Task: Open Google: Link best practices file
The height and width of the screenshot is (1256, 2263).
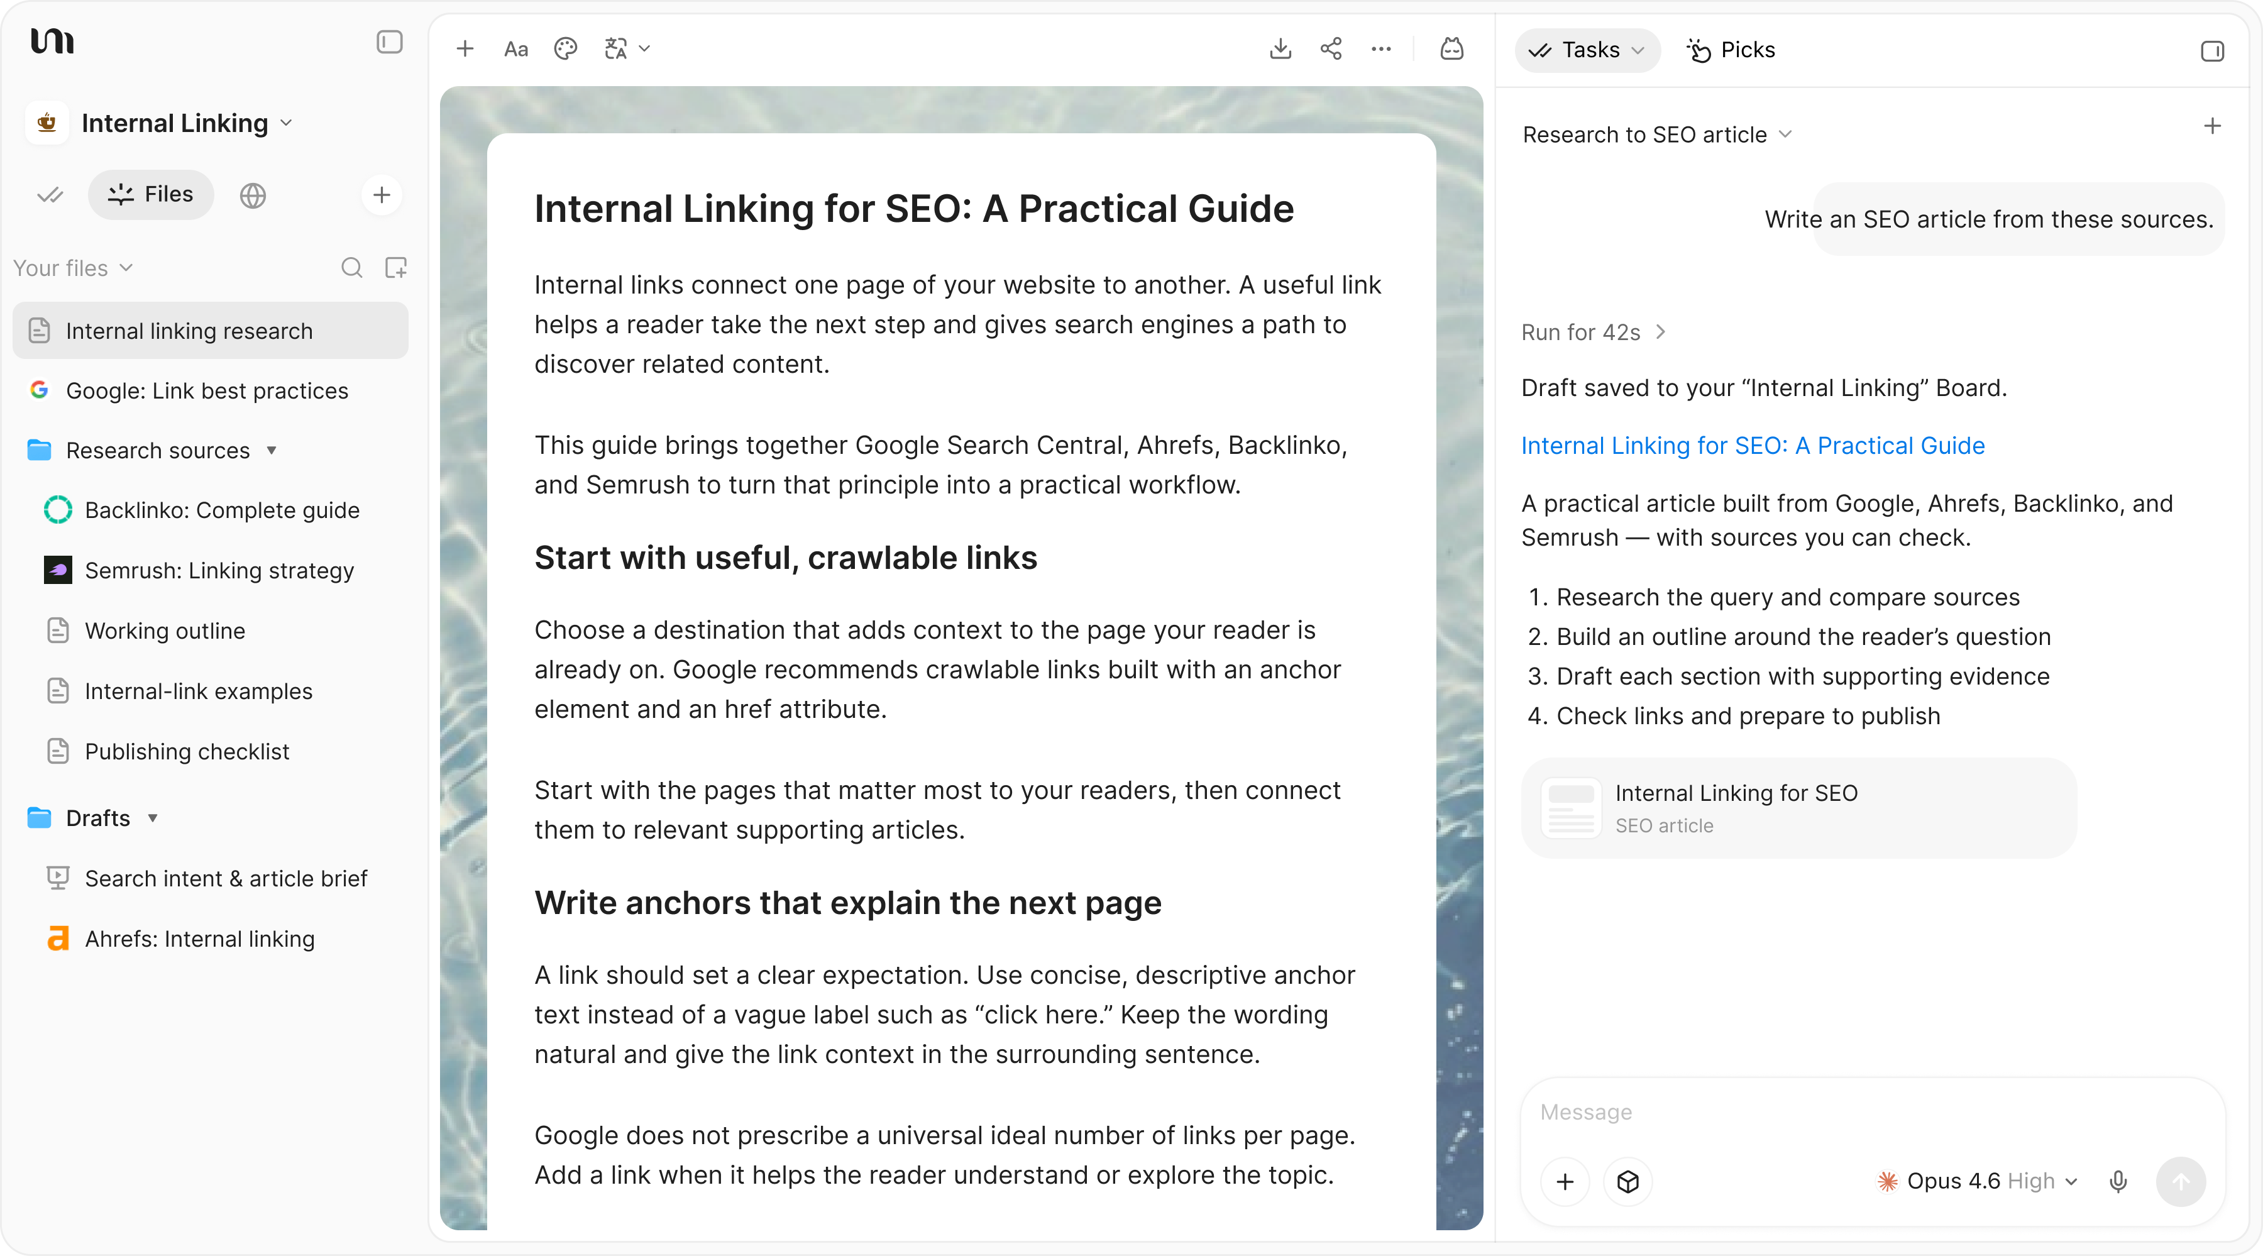Action: coord(211,391)
